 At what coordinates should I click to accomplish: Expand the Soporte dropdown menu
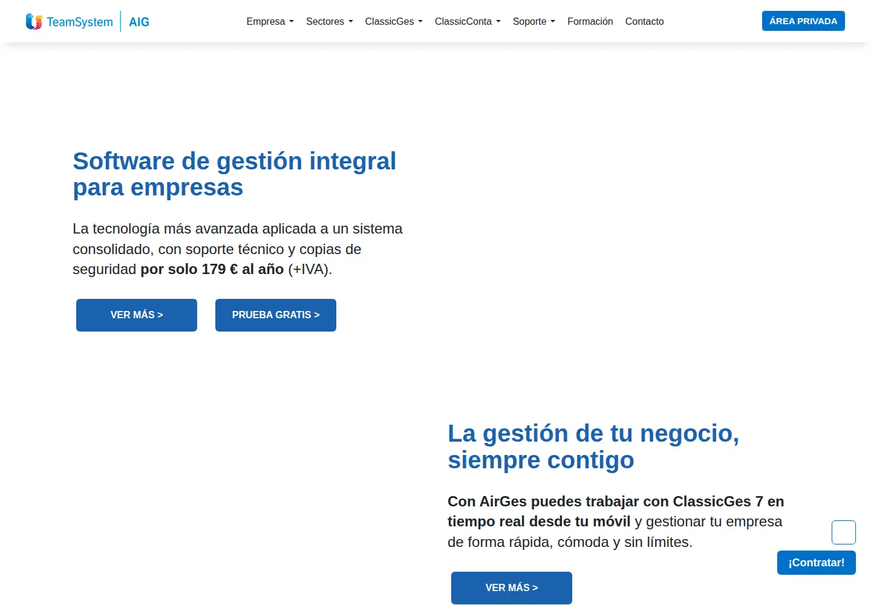point(533,21)
